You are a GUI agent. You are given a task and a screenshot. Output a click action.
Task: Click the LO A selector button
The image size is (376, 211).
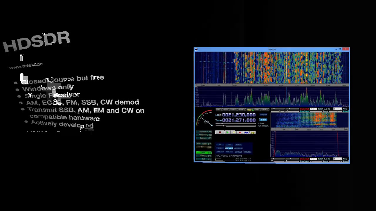click(220, 115)
